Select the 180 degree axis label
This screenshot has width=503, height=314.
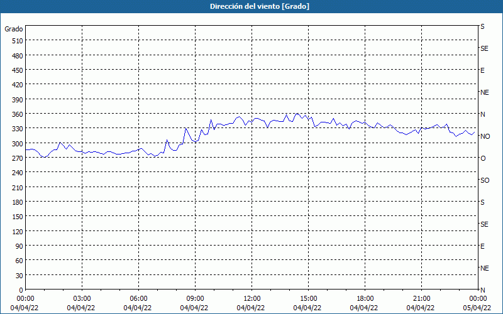[18, 202]
